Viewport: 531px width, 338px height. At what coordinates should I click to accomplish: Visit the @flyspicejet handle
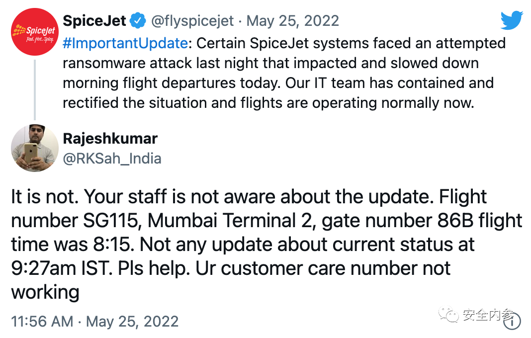pos(192,21)
